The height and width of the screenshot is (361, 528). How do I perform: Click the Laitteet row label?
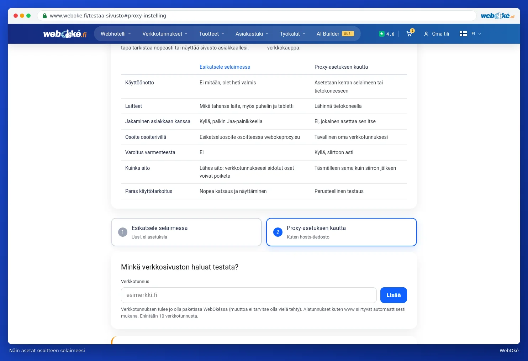click(133, 106)
